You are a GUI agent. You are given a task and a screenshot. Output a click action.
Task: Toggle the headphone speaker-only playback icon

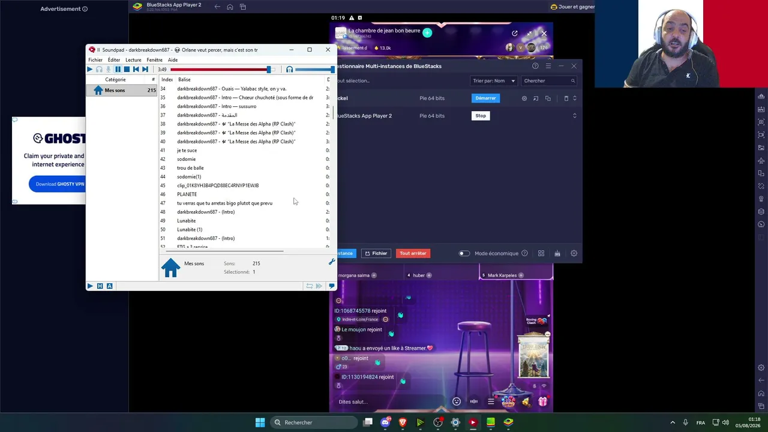tap(99, 70)
